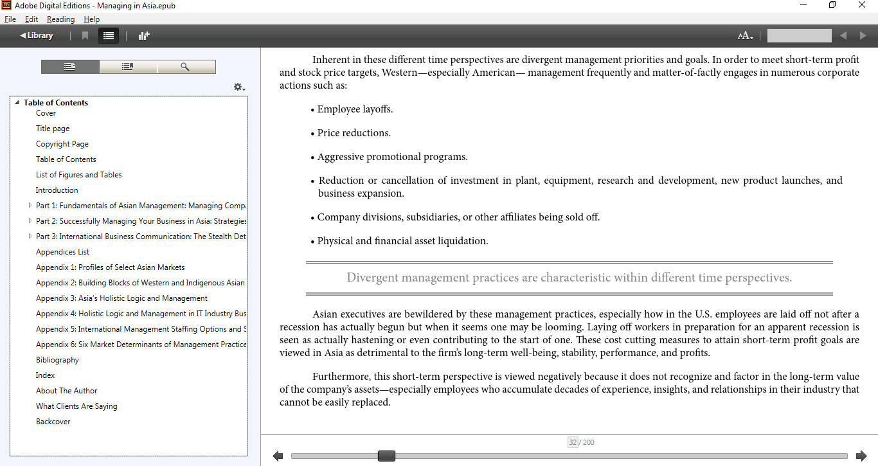Collapse the Table of Contents root node

[17, 103]
